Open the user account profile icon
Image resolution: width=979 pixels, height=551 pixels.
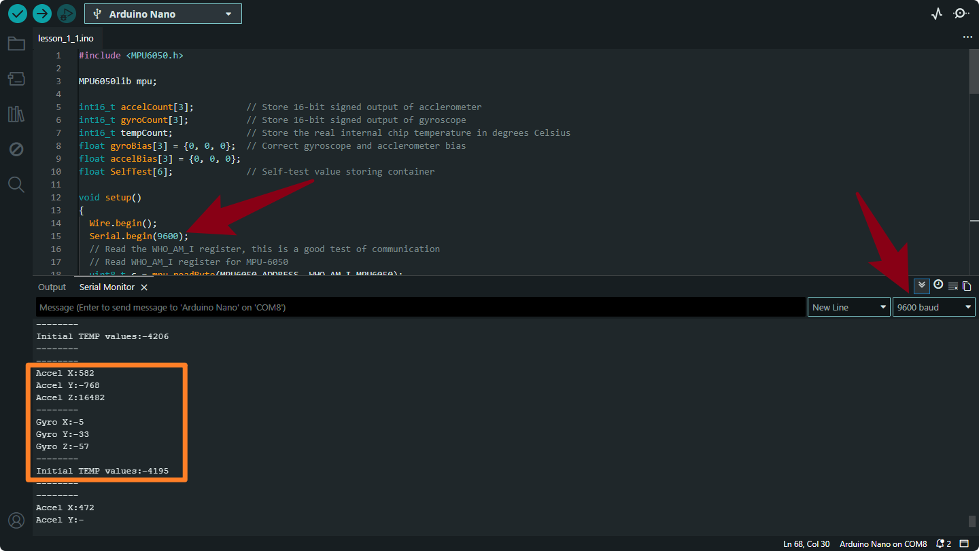(x=16, y=520)
